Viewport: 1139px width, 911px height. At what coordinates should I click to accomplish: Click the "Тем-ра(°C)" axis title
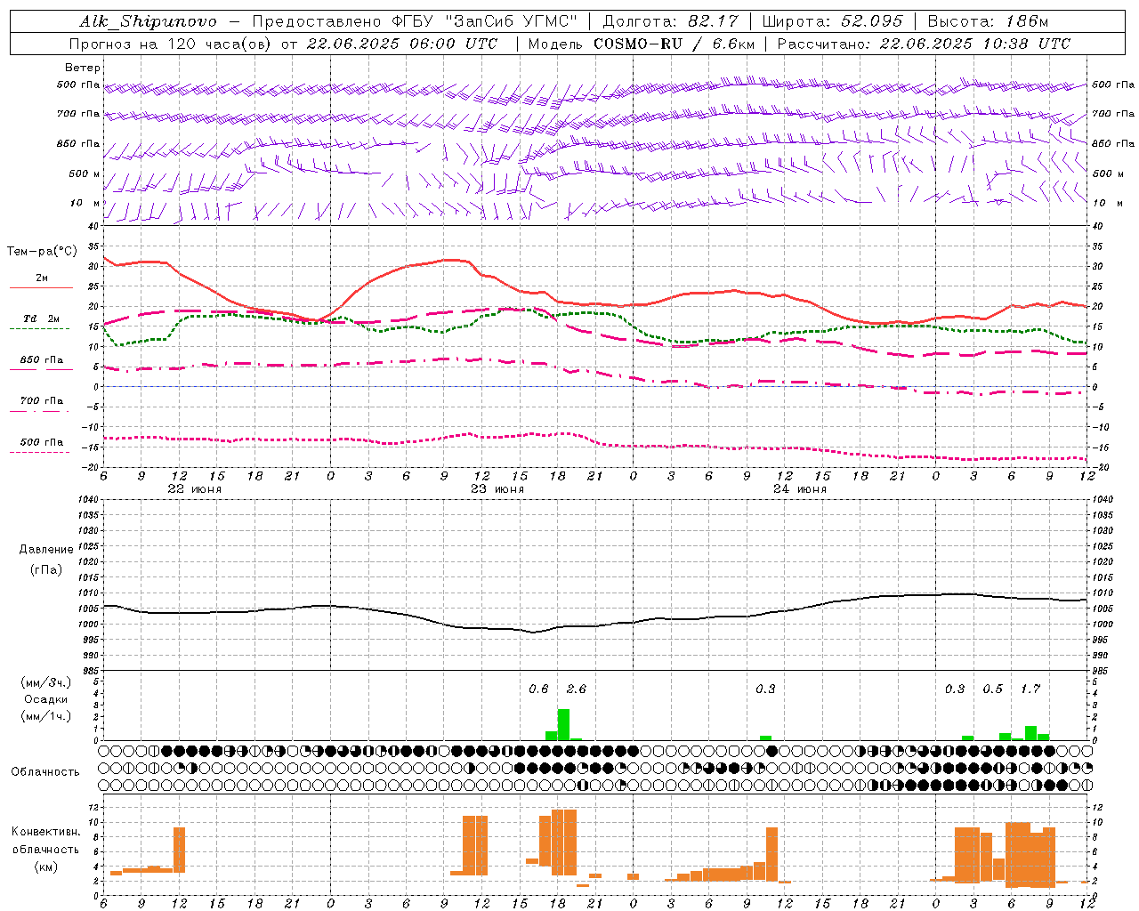point(42,252)
